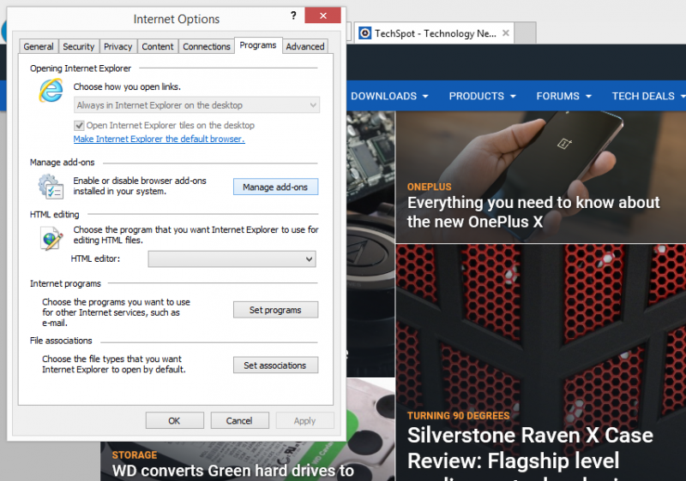Screen dimensions: 686x481
Task: Click the Internet Explorer logo icon
Action: click(51, 91)
